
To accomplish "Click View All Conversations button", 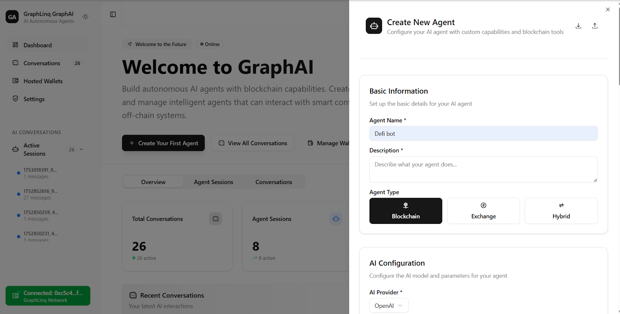I will coord(253,143).
